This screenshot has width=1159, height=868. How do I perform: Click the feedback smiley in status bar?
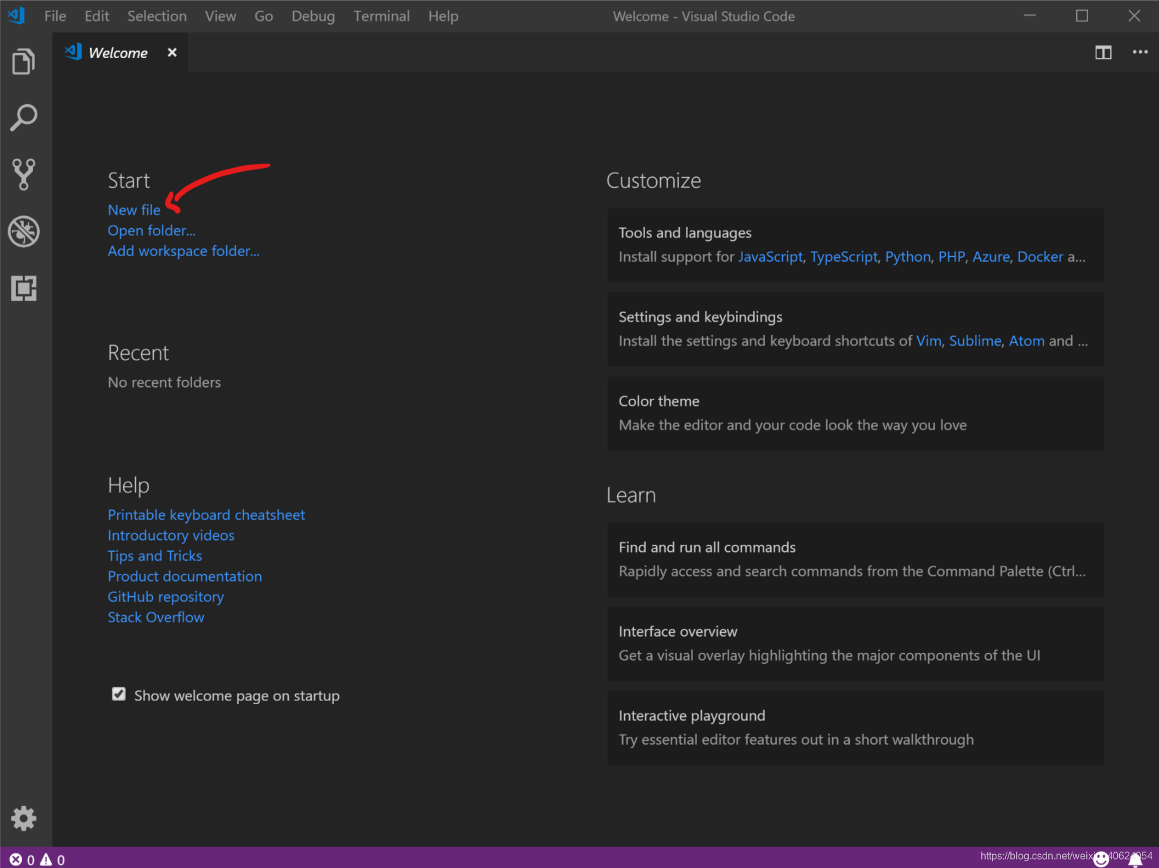tap(1101, 859)
